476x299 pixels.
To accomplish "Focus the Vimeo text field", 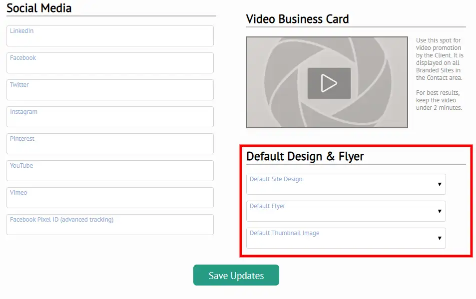I will tap(110, 198).
